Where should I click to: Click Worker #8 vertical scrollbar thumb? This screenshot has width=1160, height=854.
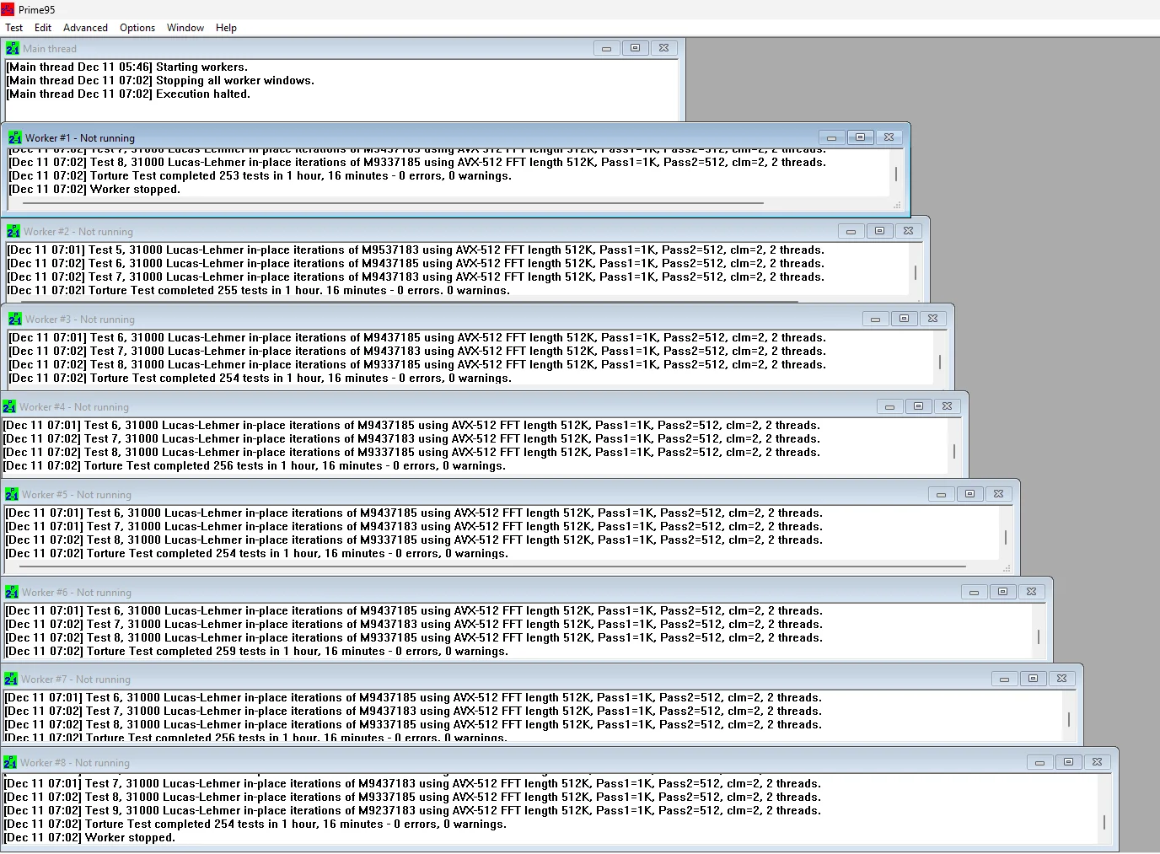[x=1104, y=822]
